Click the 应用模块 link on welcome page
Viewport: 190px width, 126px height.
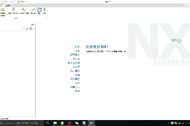[75, 54]
